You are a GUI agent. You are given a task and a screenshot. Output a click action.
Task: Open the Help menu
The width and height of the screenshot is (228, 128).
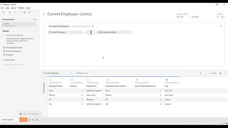(x=28, y=8)
